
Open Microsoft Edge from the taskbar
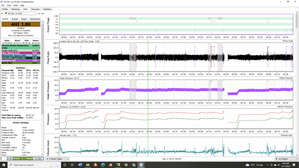click(103, 165)
